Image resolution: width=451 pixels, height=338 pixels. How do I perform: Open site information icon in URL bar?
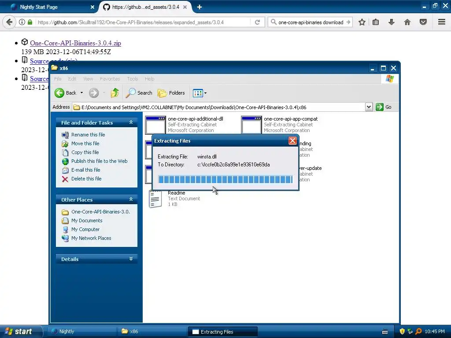tap(22, 22)
